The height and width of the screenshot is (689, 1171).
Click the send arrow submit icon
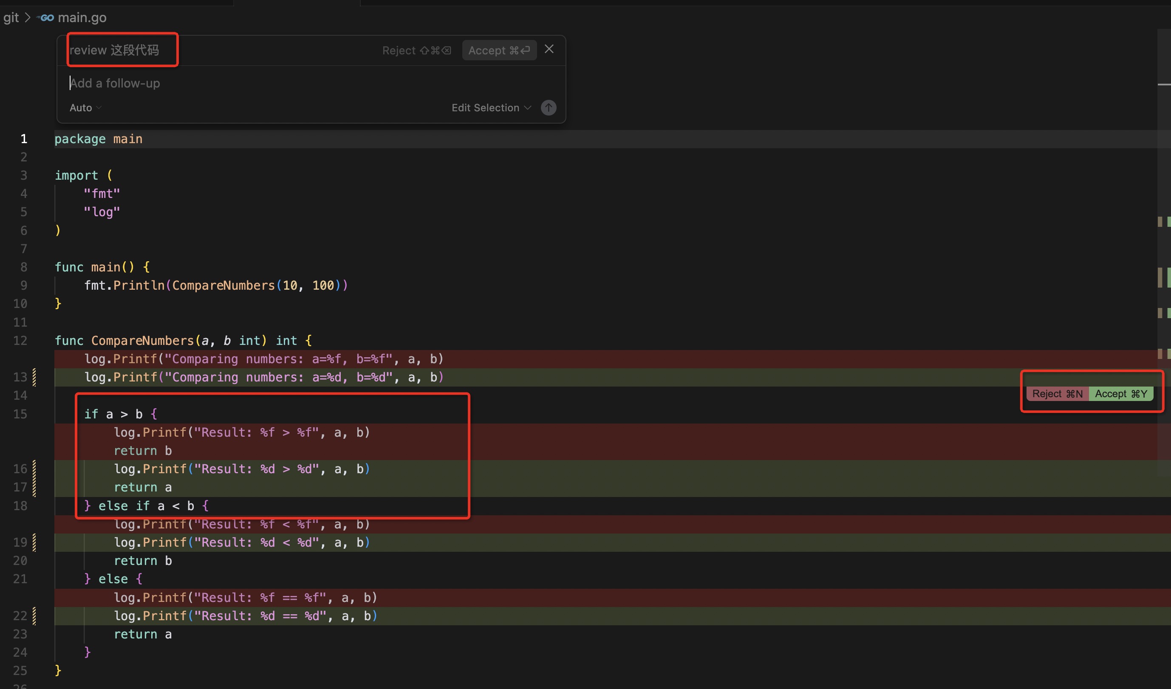click(549, 108)
